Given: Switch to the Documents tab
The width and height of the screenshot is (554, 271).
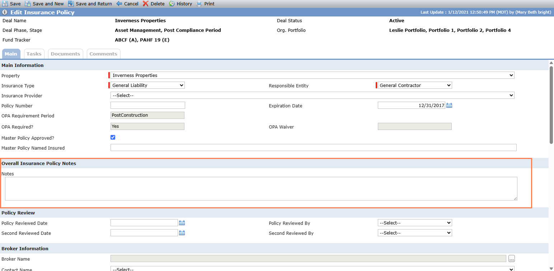Looking at the screenshot, I should [65, 54].
